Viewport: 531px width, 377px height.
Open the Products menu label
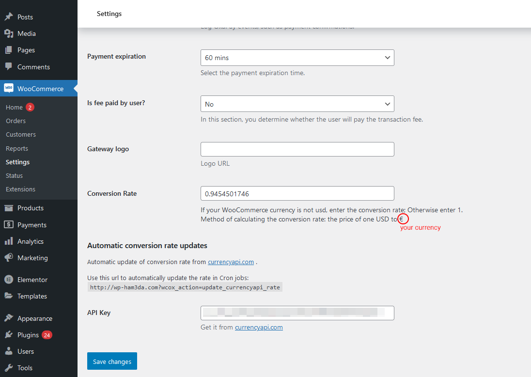point(31,208)
